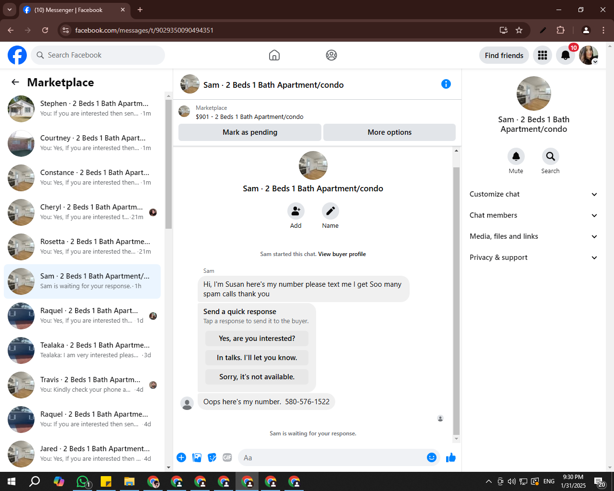
Task: Open Stephen's 2 Beds 1 Bath conversation
Action: pos(83,108)
